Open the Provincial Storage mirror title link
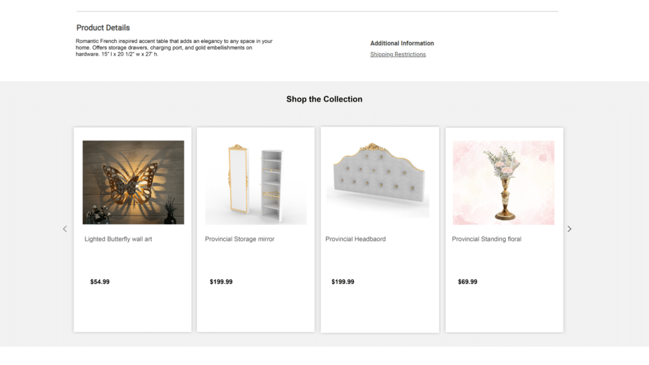The height and width of the screenshot is (365, 649). 240,239
